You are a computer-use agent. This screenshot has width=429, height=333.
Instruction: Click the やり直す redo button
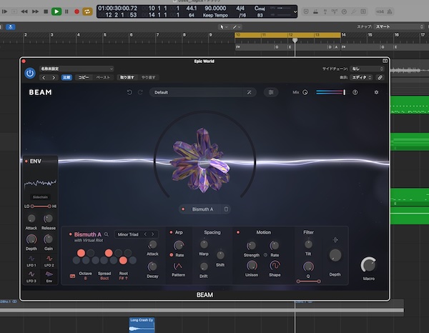[149, 78]
